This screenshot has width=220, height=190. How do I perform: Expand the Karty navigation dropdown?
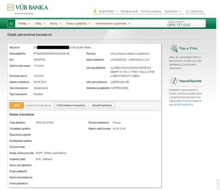click(x=55, y=24)
